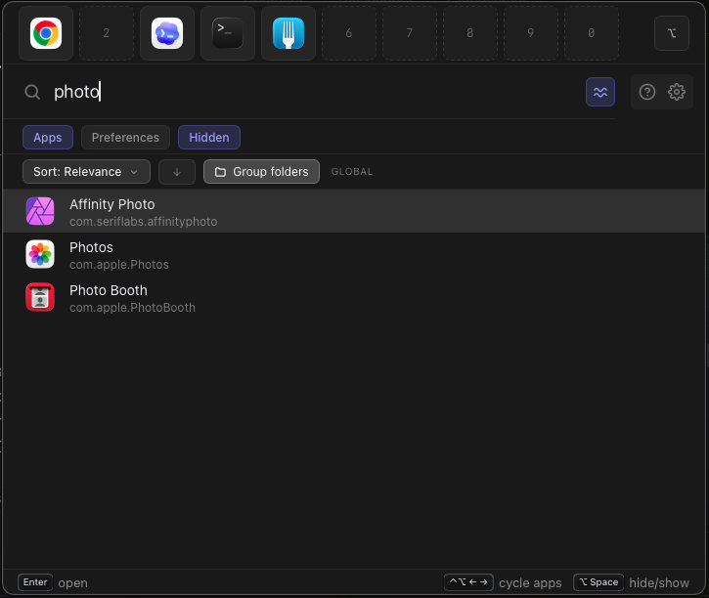
Task: Select empty slot 0
Action: pos(591,33)
